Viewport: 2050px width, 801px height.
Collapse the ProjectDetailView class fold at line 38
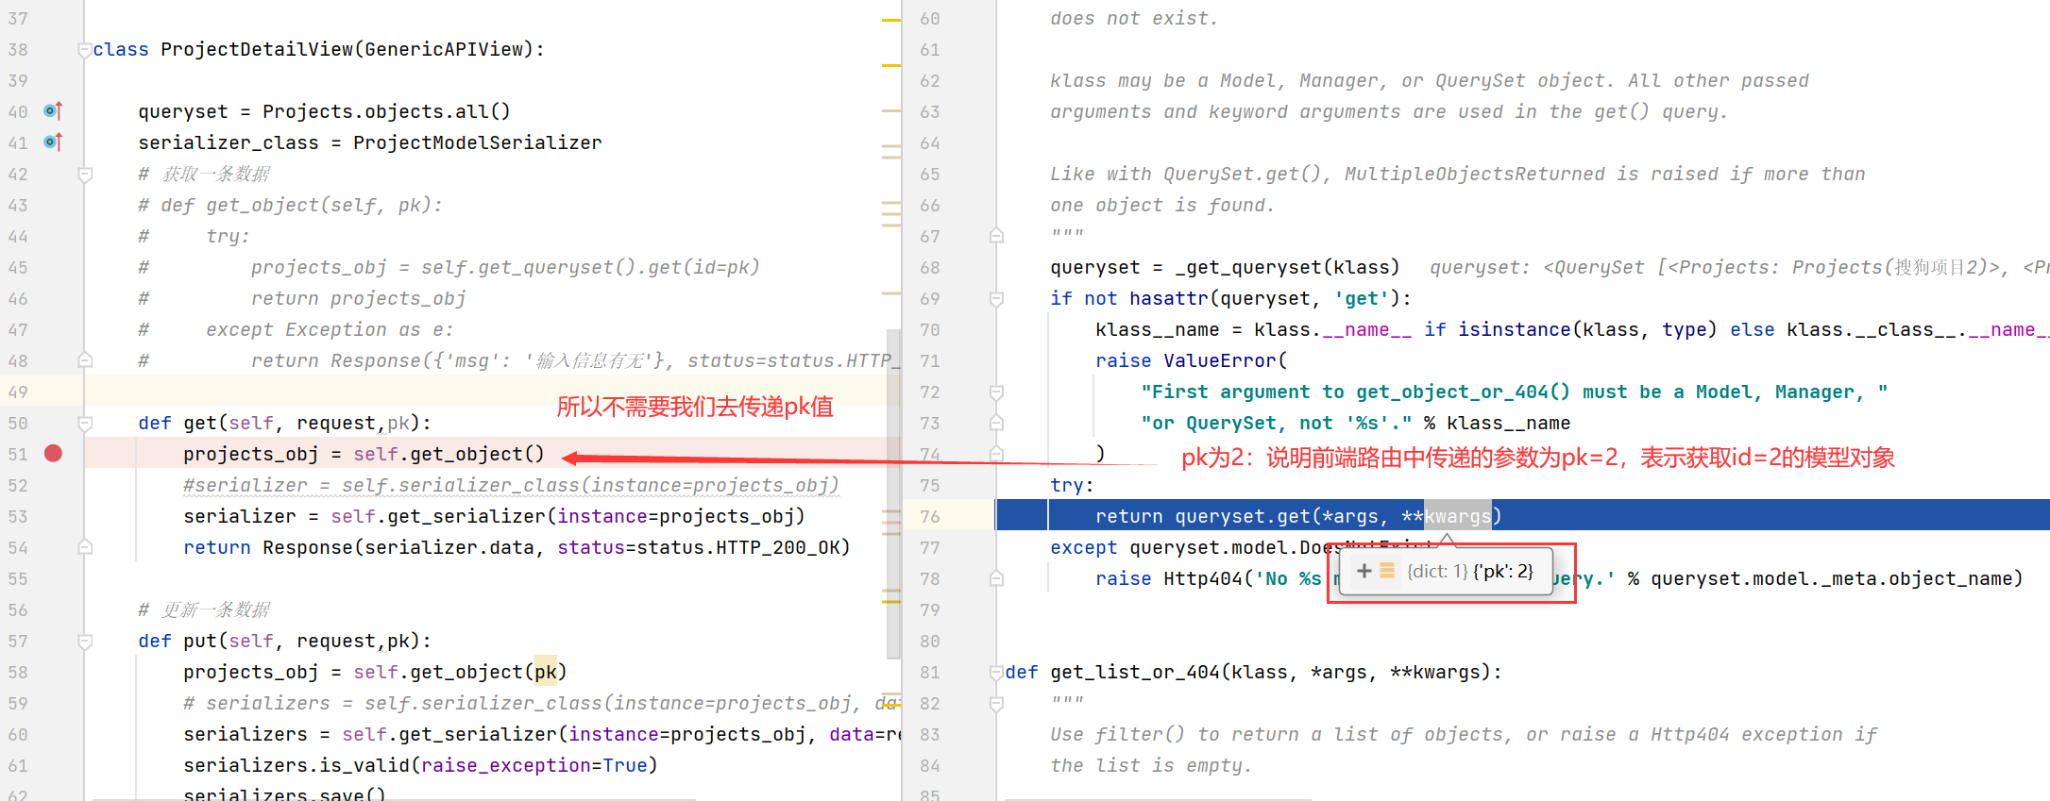(x=85, y=50)
